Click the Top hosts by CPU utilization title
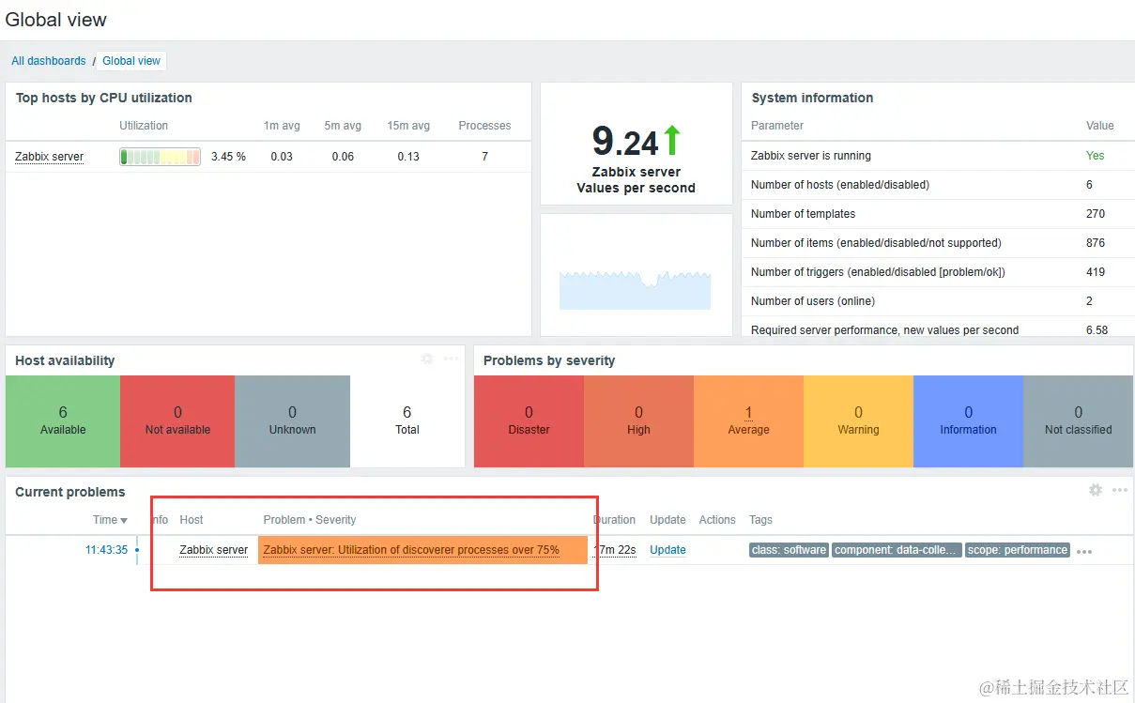 pyautogui.click(x=104, y=98)
